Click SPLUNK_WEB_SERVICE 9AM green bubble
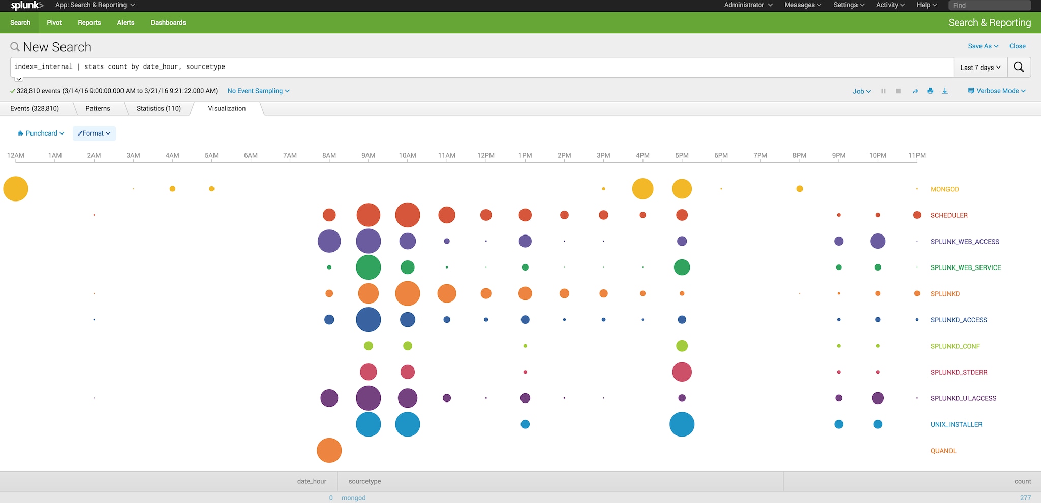This screenshot has width=1041, height=503. pos(369,267)
